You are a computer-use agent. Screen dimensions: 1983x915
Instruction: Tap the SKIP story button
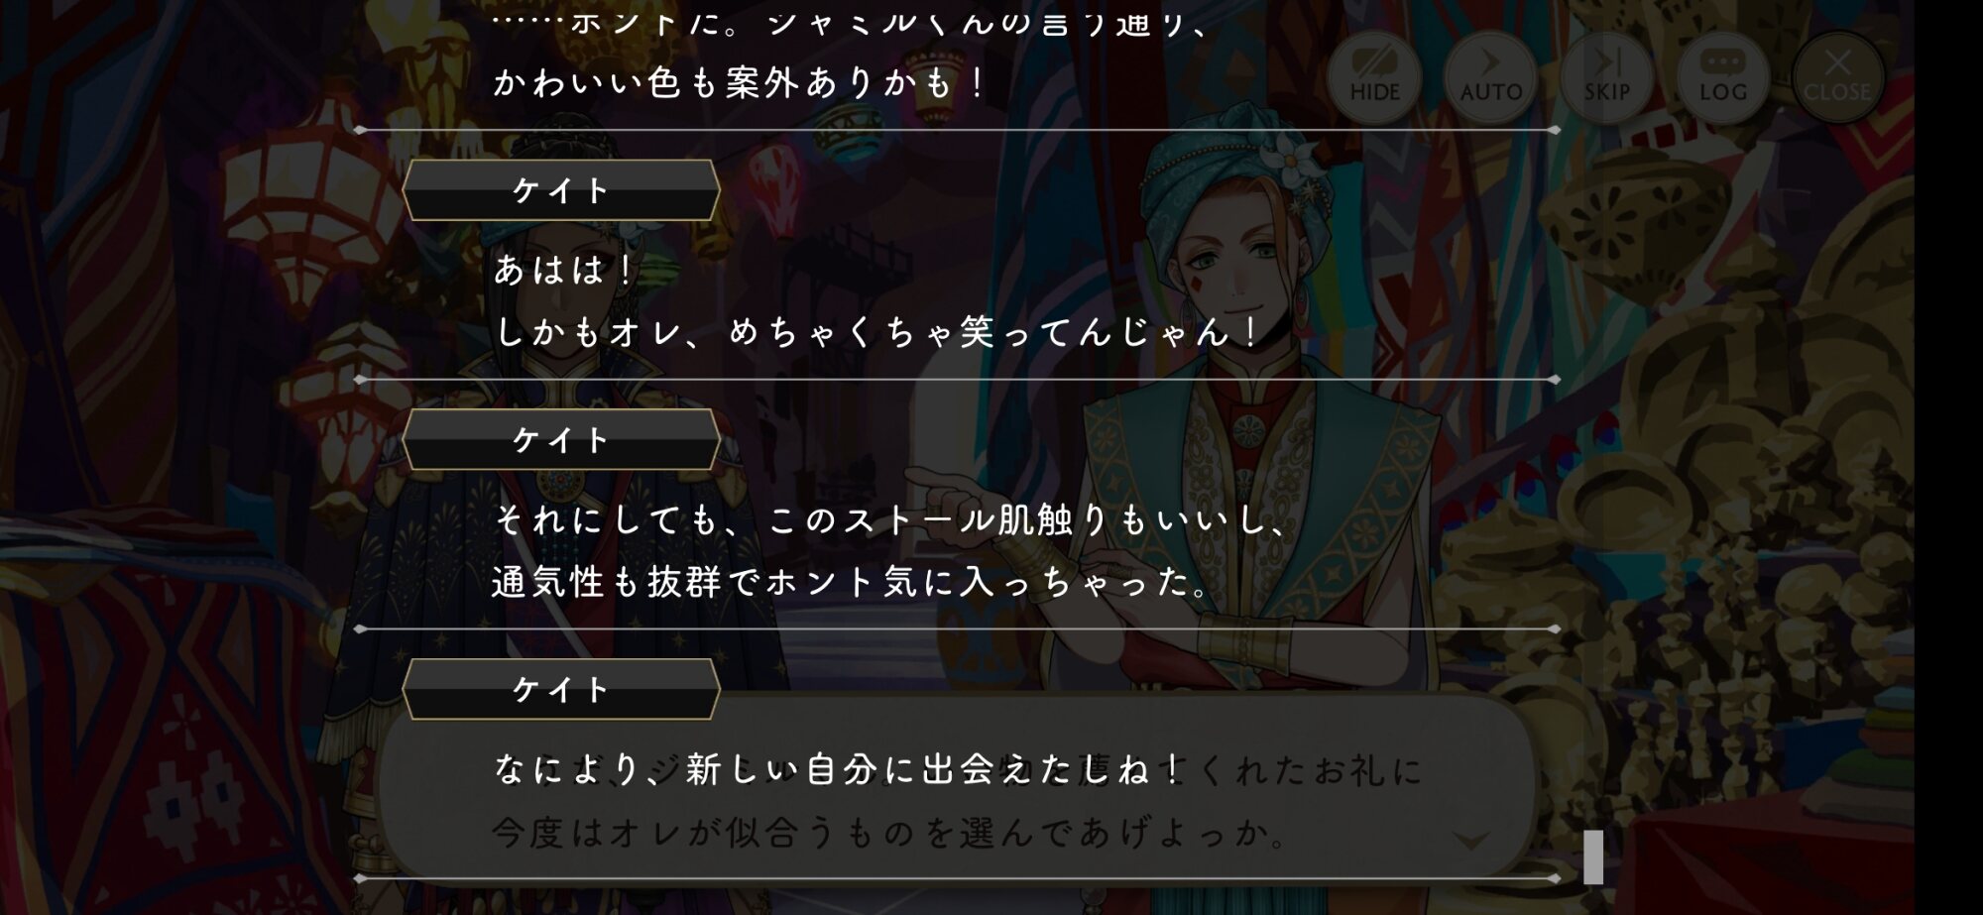[1606, 75]
